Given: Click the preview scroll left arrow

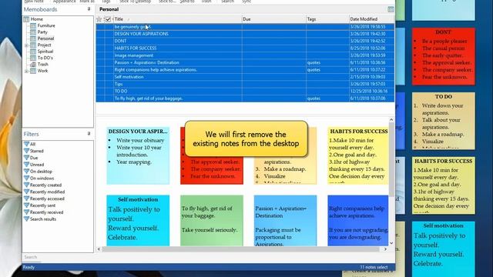Looking at the screenshot, I should pyautogui.click(x=99, y=249).
